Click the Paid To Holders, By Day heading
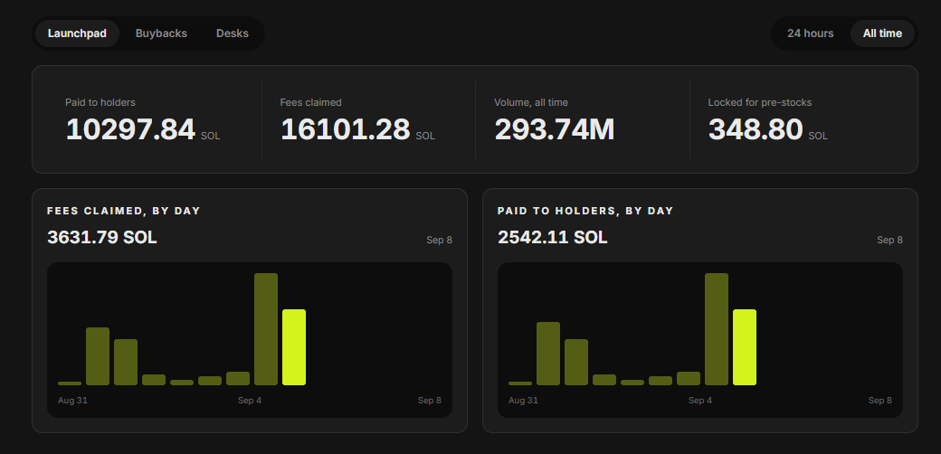This screenshot has width=941, height=454. coord(585,211)
